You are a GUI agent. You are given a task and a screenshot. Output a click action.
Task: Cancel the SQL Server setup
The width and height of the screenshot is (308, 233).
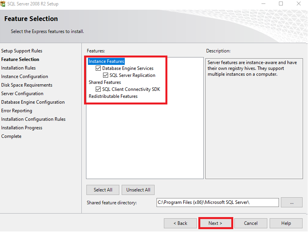pyautogui.click(x=251, y=223)
